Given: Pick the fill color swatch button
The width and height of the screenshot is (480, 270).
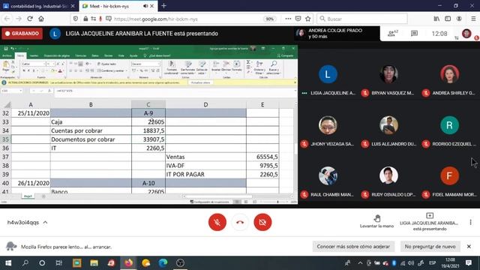Looking at the screenshot, I should click(x=52, y=70).
